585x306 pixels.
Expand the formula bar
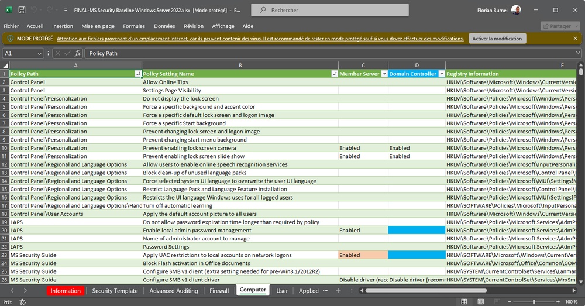pos(578,53)
